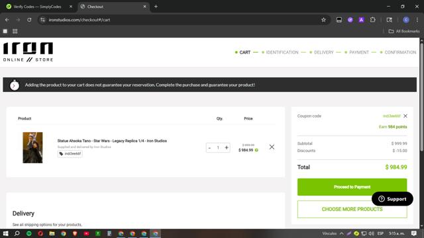The width and height of the screenshot is (424, 238).
Task: Open the apps grid shortcut in bookmarks bar
Action: coord(15,31)
